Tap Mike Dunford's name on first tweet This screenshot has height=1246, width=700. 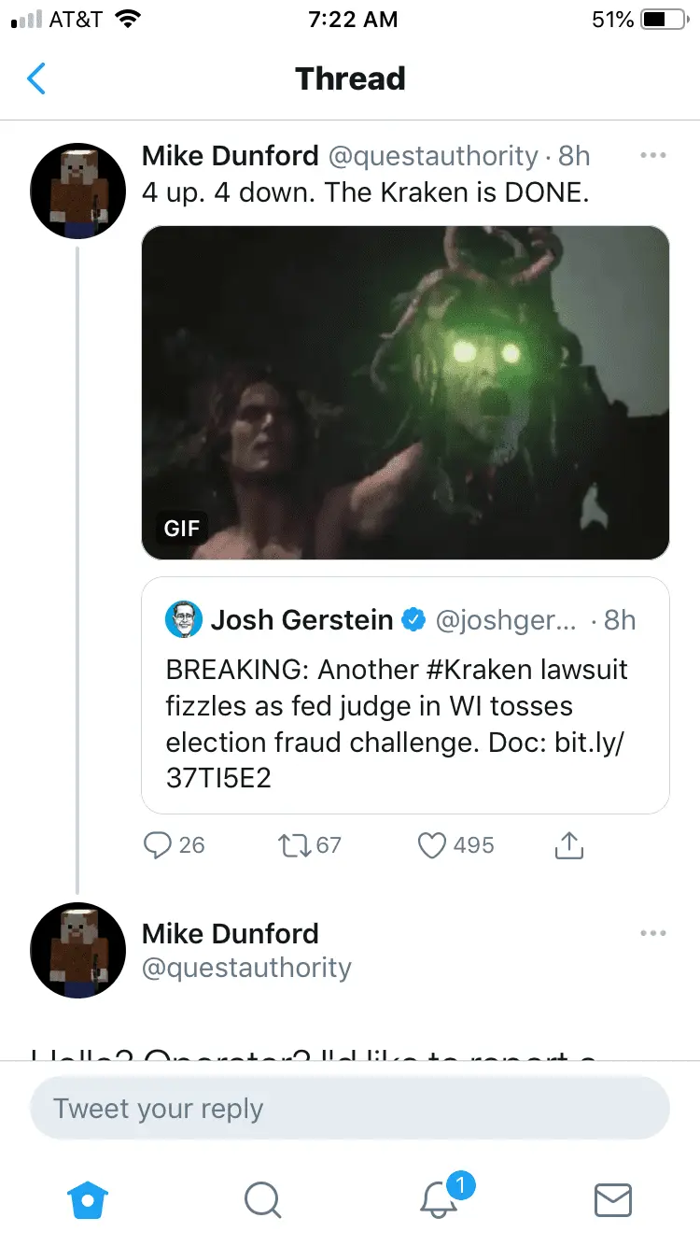coord(230,156)
